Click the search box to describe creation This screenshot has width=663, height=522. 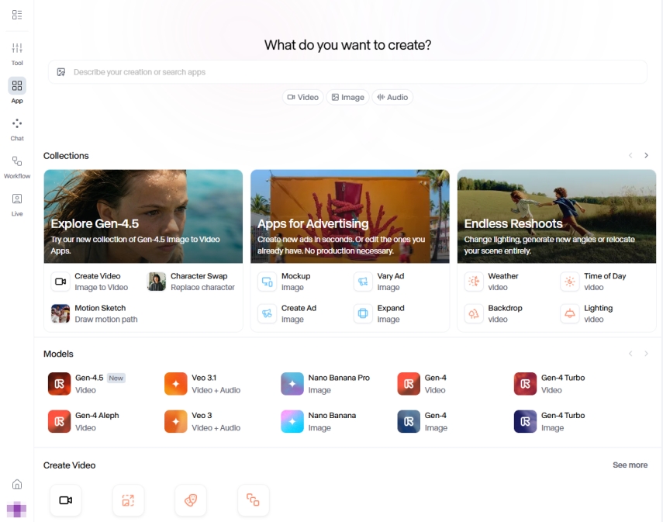tap(347, 72)
